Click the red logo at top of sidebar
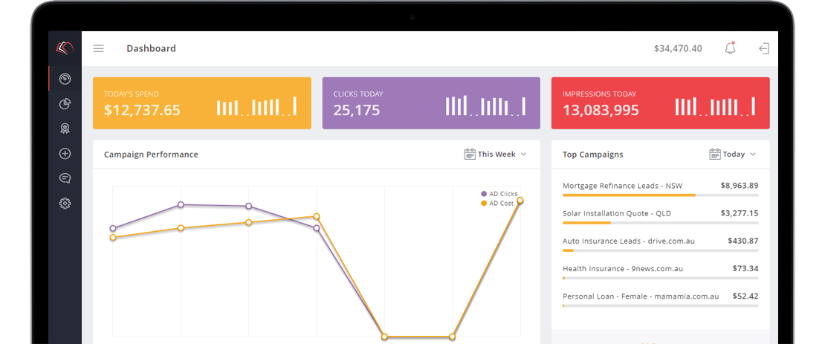This screenshot has width=825, height=344. 65,48
